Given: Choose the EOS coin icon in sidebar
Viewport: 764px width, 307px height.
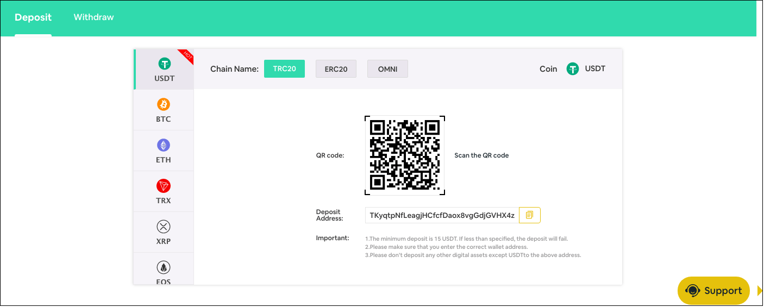Looking at the screenshot, I should (x=164, y=267).
